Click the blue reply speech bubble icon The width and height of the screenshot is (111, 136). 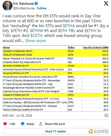click(x=23, y=124)
